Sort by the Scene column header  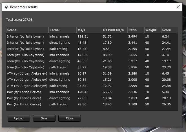(27, 30)
